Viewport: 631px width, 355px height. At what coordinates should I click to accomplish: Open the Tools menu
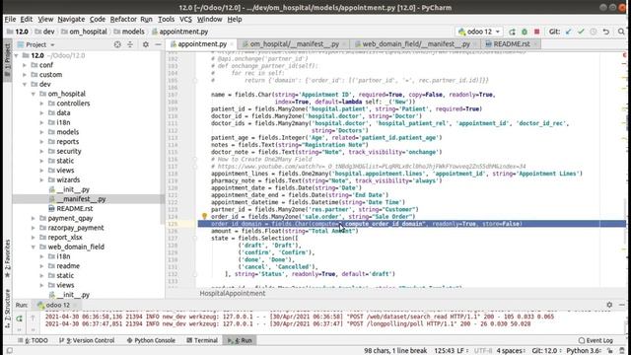(x=166, y=20)
